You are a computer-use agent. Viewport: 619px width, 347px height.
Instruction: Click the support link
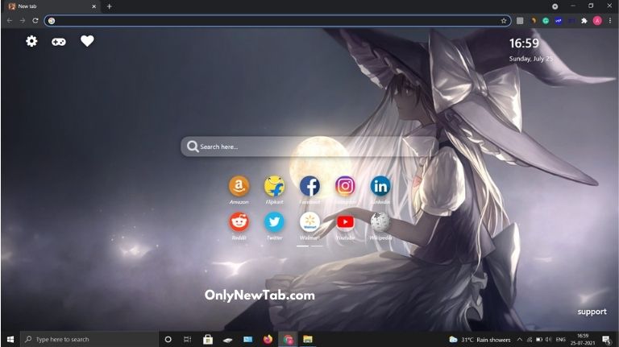pos(592,312)
